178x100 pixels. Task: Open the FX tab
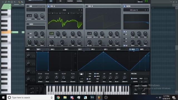pos(60,1)
